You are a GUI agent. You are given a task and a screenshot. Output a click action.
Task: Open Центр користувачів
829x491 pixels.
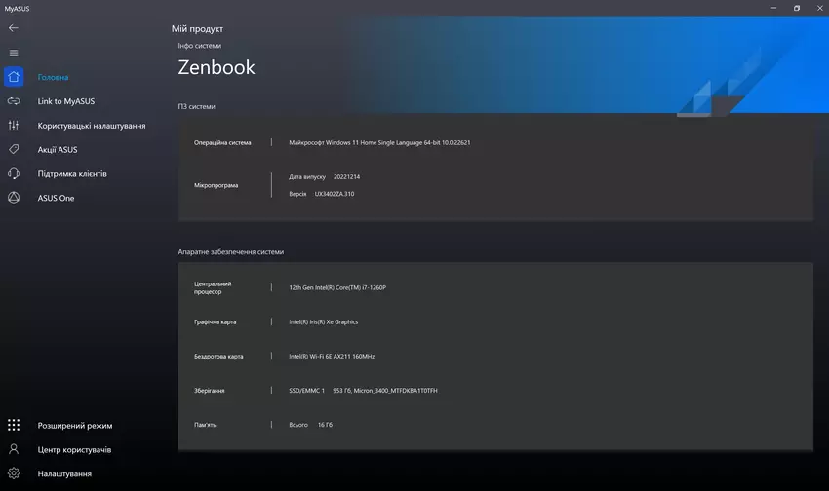(x=74, y=450)
